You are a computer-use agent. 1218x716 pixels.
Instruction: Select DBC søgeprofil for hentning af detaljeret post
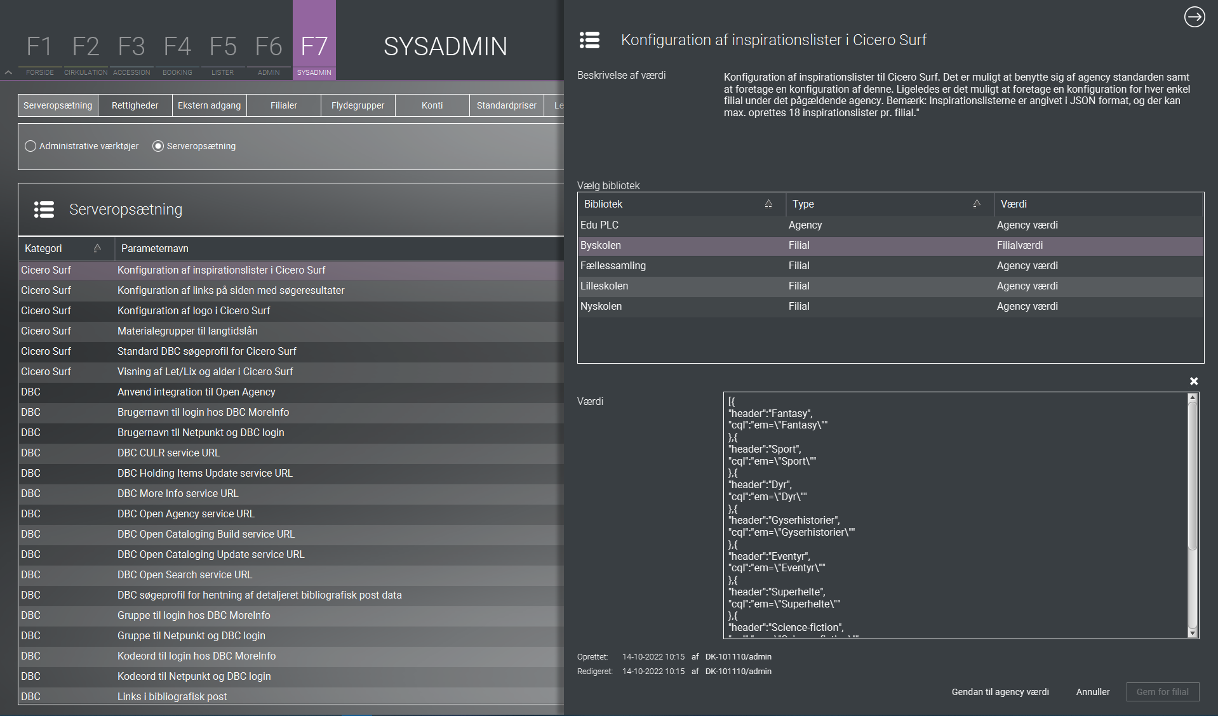[291, 595]
